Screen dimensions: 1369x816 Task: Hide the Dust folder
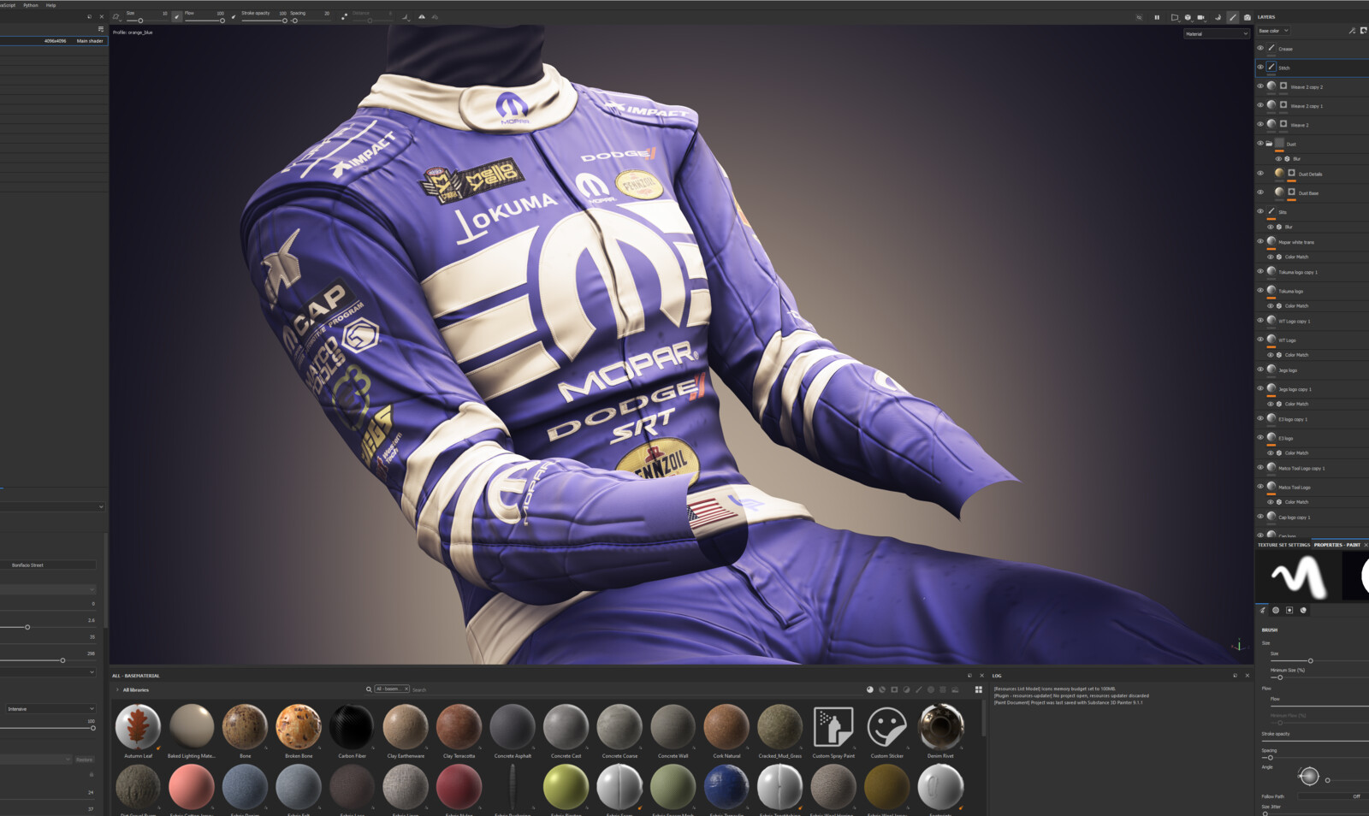(x=1260, y=144)
